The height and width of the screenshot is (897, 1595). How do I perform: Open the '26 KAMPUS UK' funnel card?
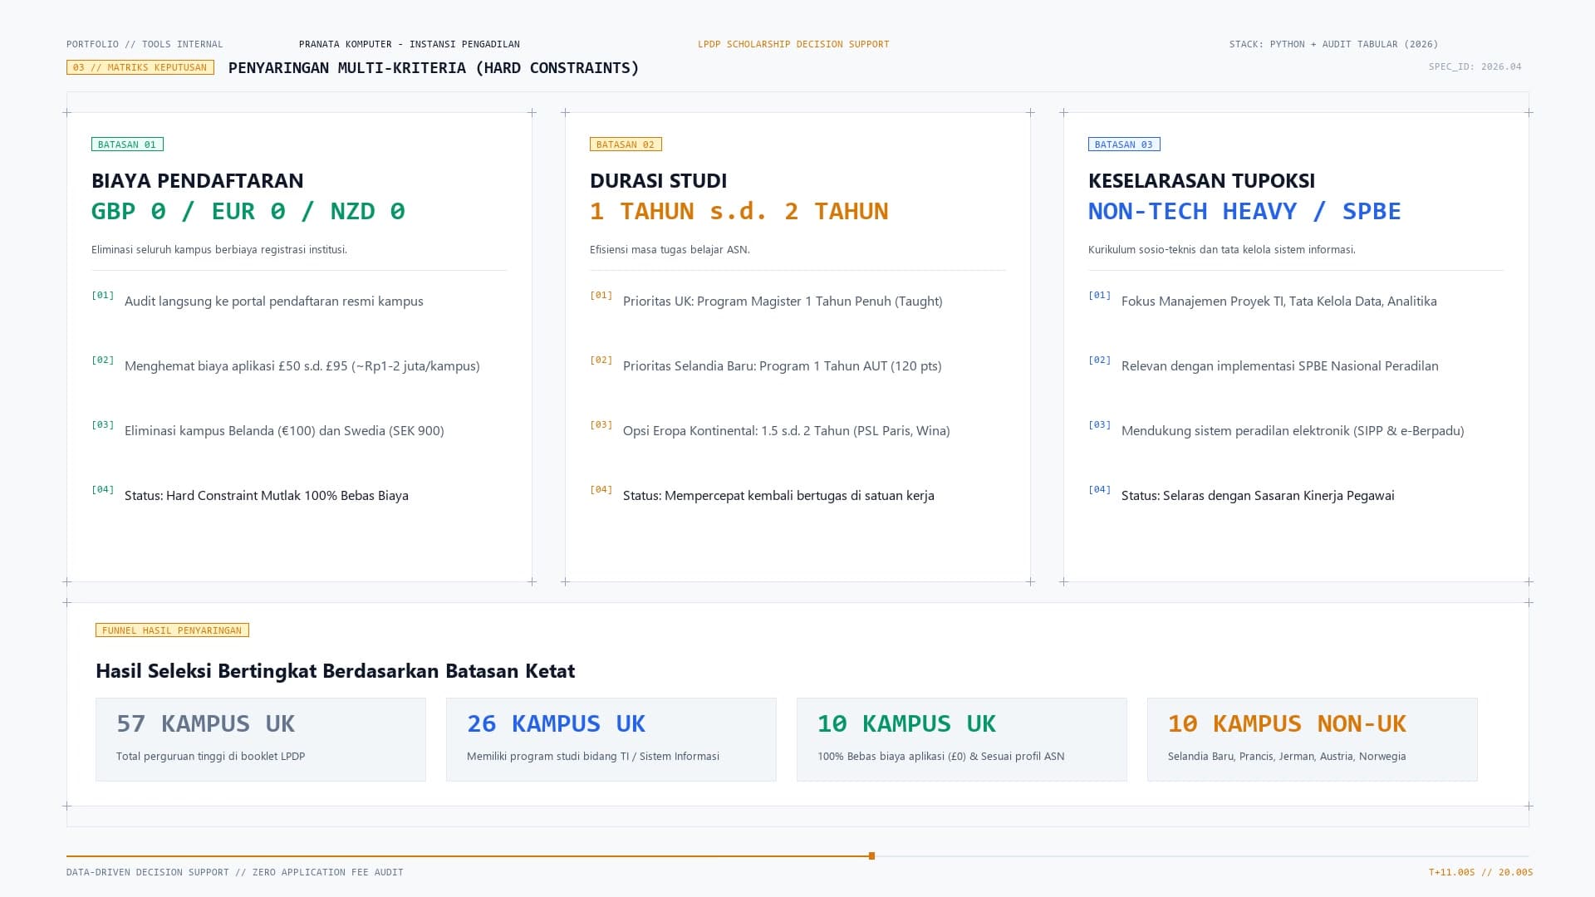pos(611,739)
